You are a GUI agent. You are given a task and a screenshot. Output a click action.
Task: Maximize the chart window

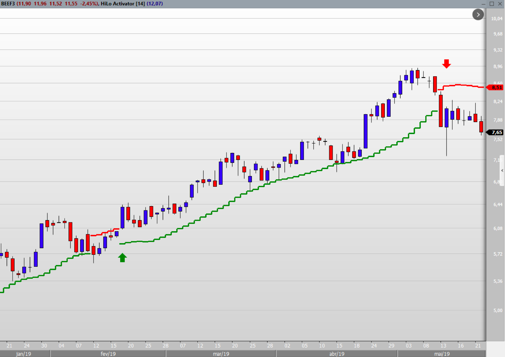[492, 4]
